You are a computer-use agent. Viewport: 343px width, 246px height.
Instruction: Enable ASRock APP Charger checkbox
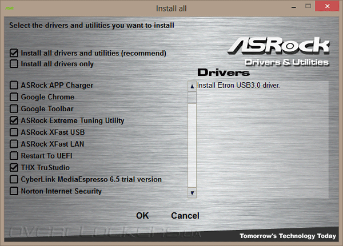click(14, 85)
